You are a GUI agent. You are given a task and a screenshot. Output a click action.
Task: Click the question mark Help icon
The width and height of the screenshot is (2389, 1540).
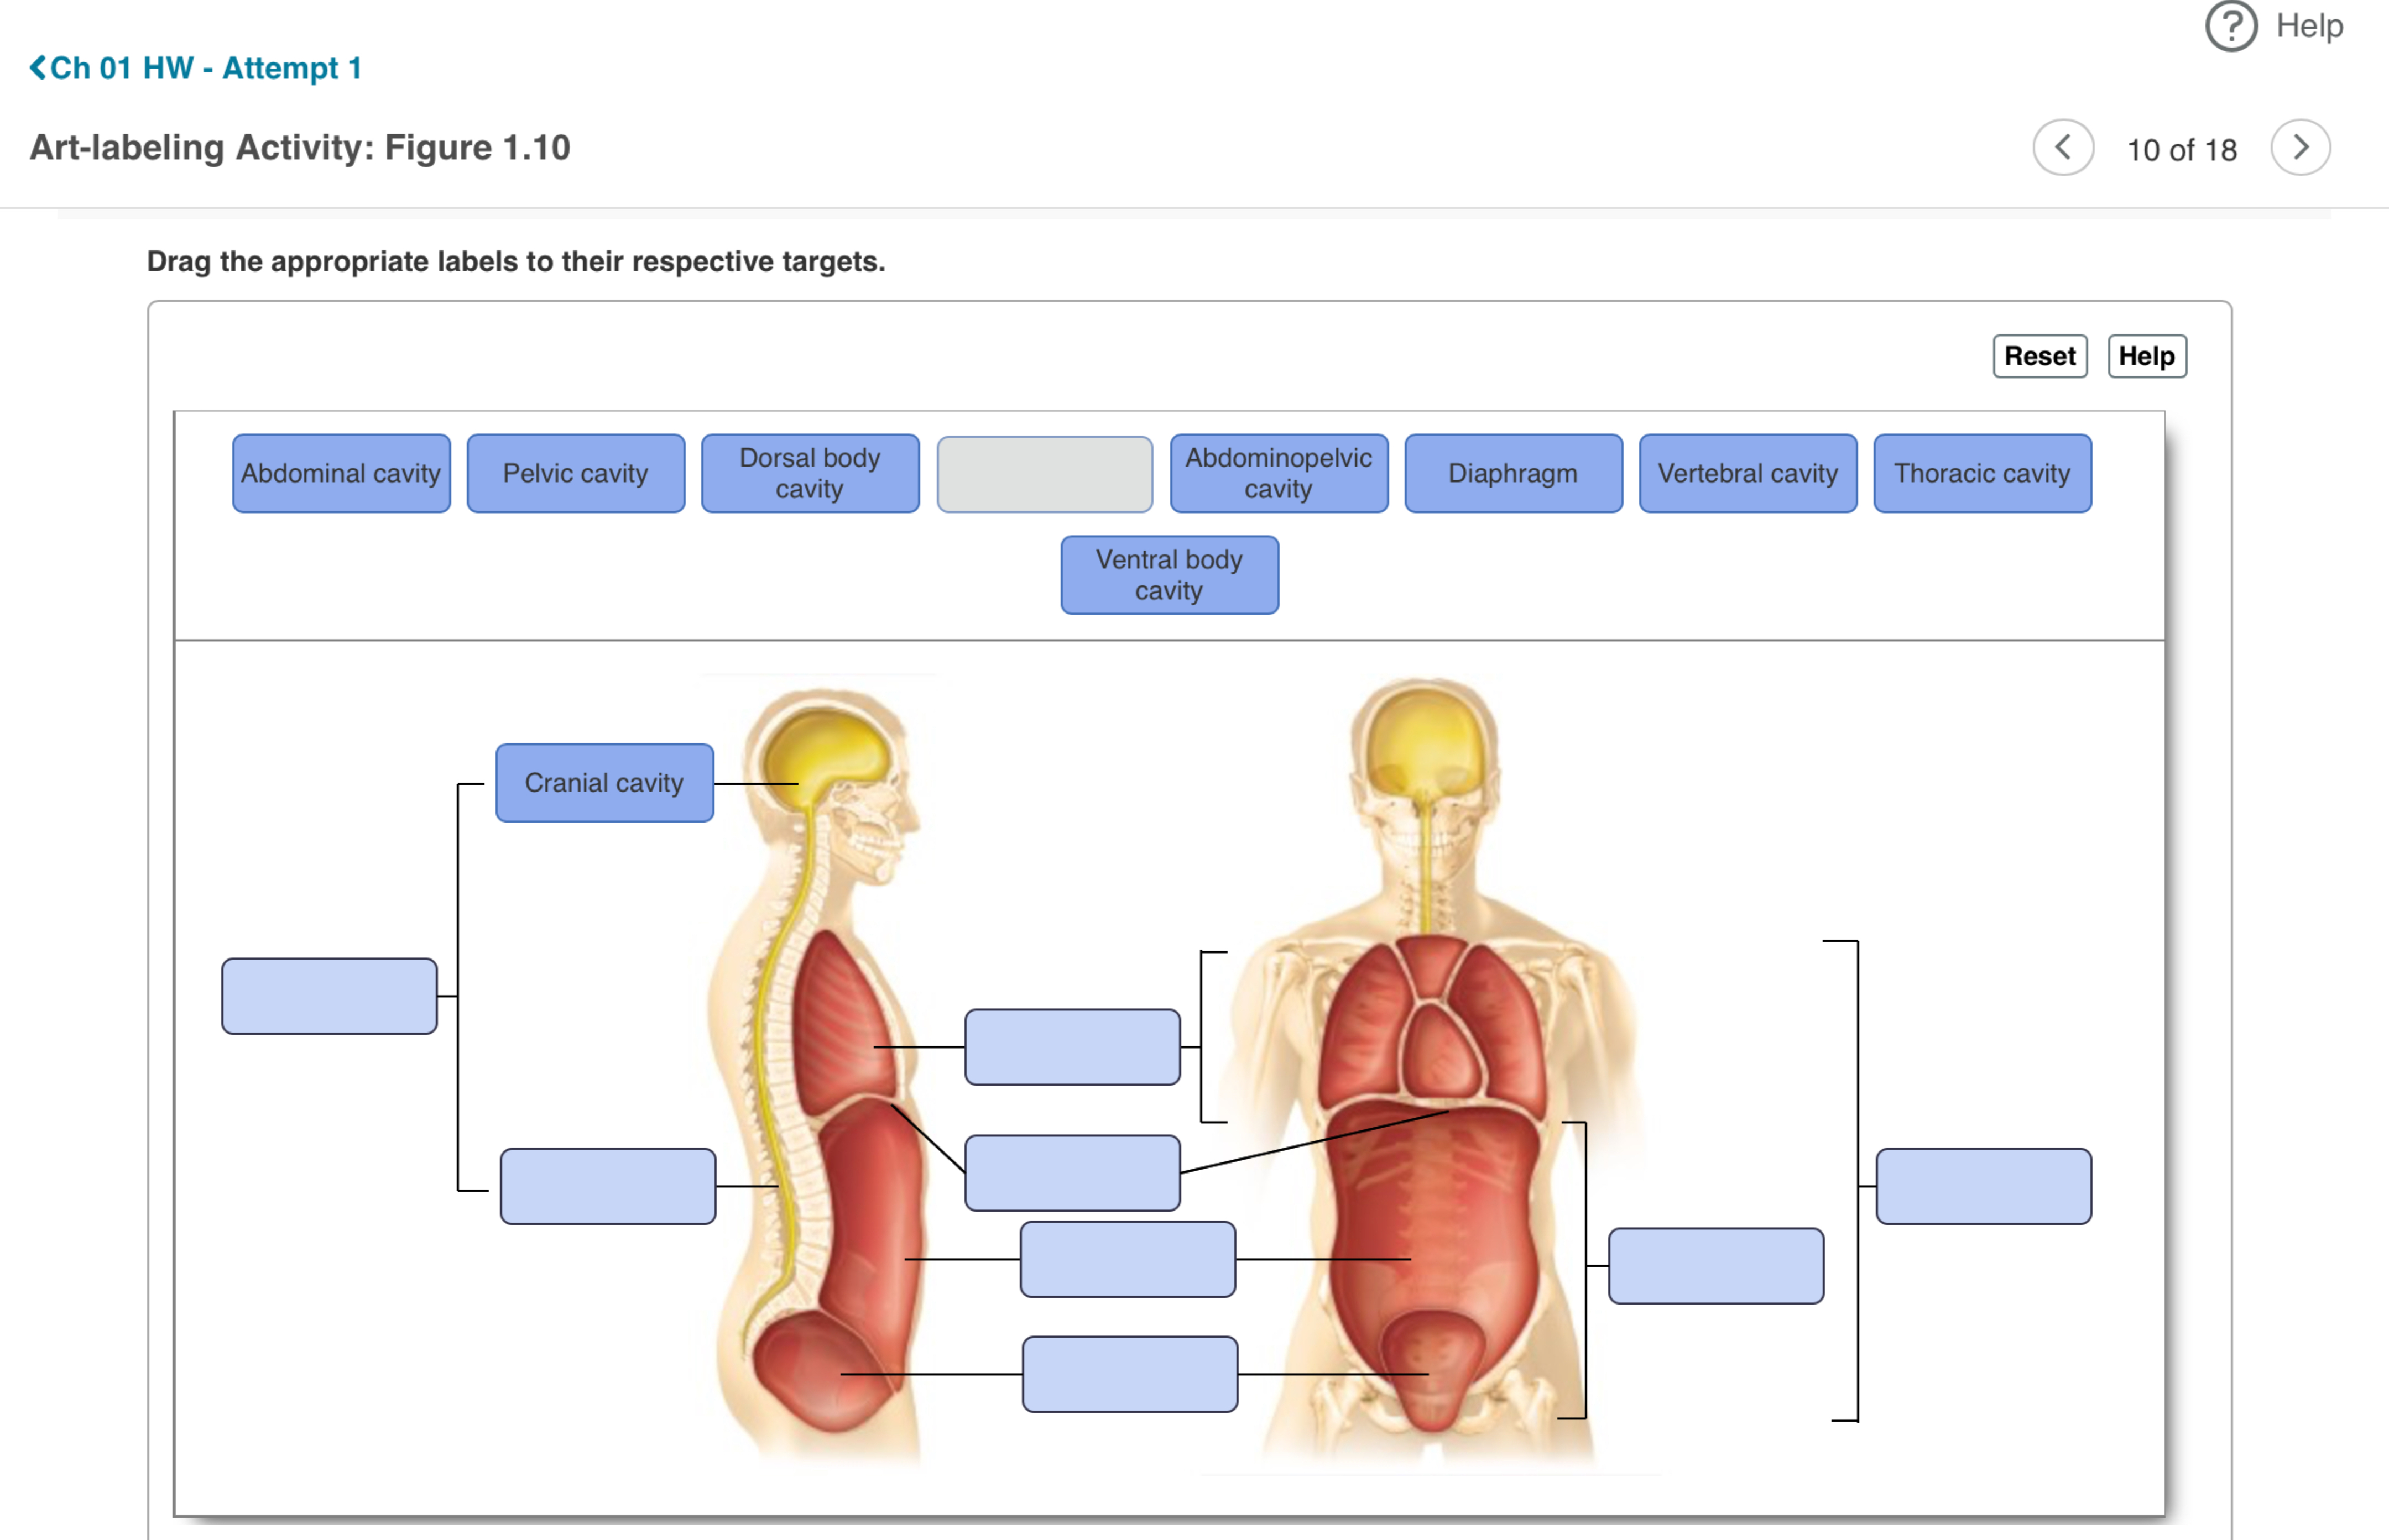point(2230,27)
